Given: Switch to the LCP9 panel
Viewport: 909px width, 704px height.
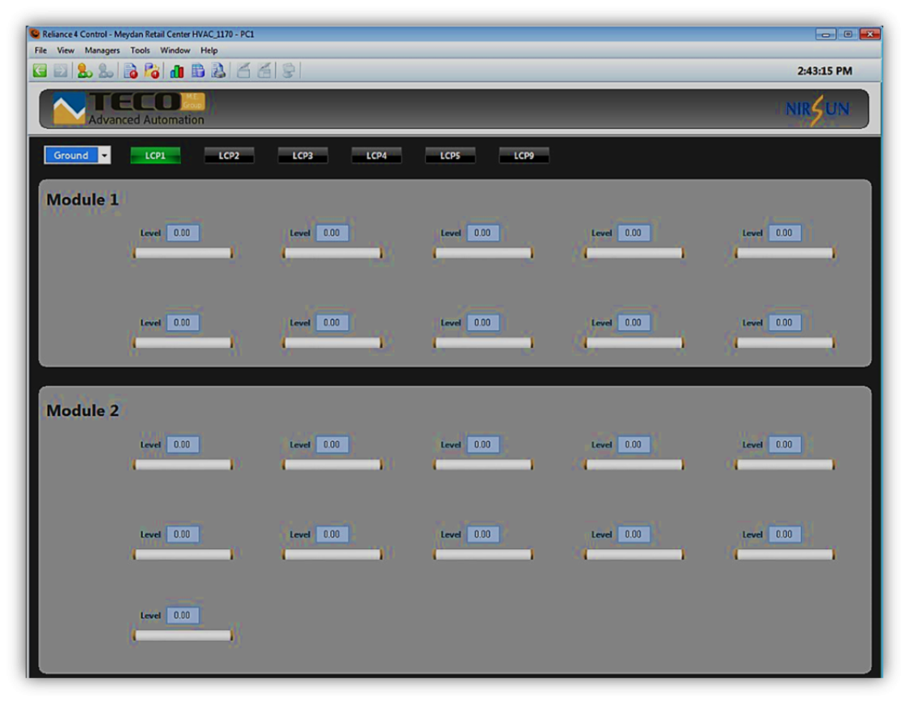Looking at the screenshot, I should coord(524,156).
